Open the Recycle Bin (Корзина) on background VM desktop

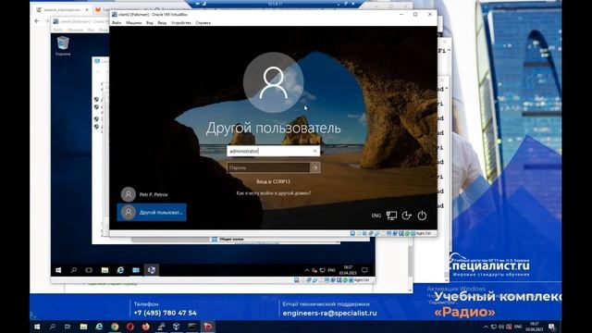pyautogui.click(x=63, y=45)
